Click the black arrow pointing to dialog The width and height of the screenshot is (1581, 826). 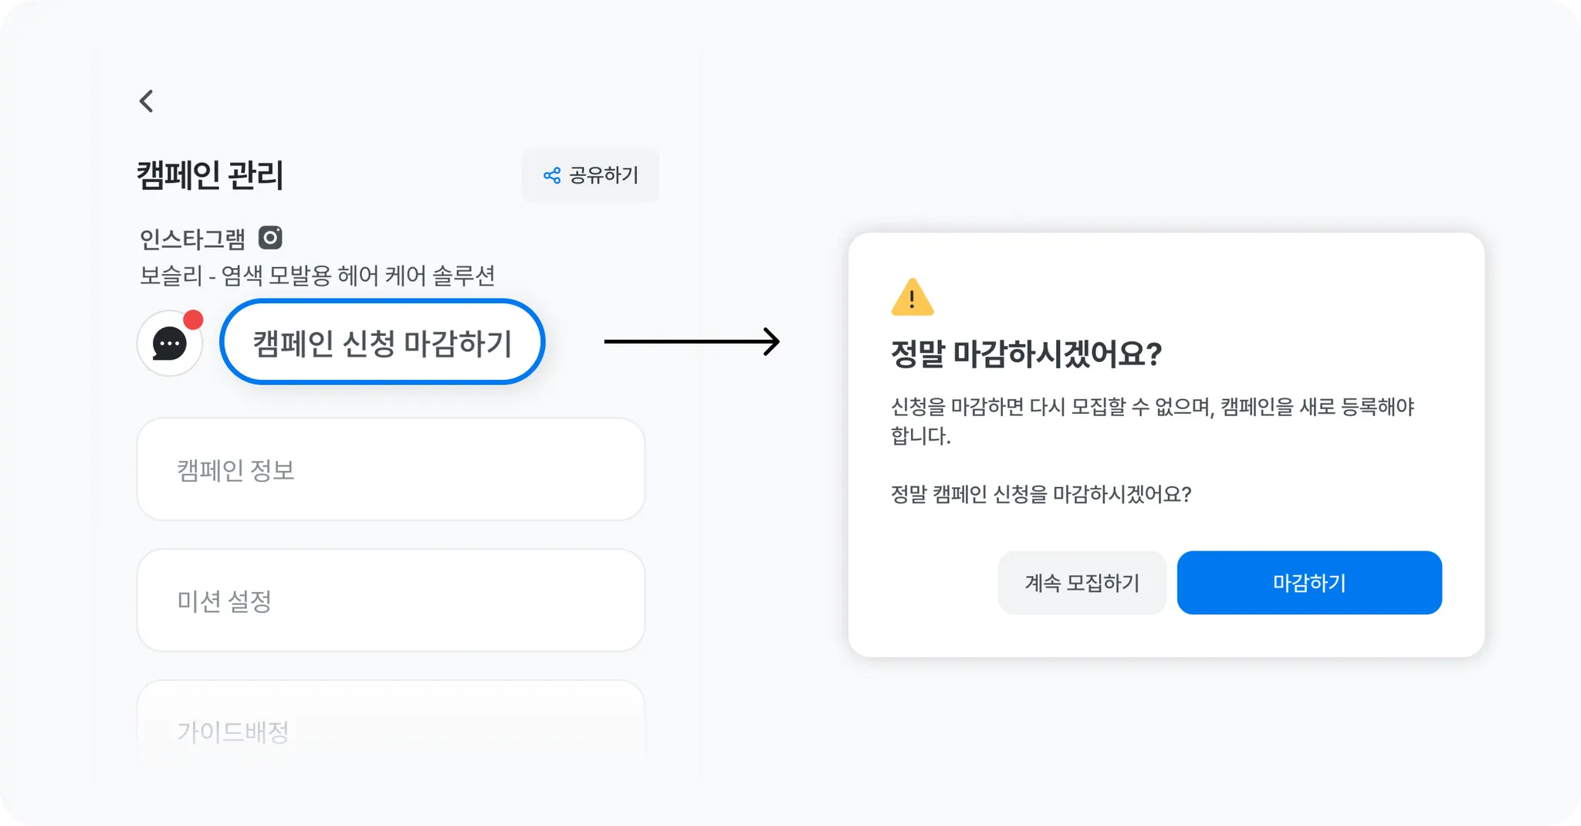click(x=692, y=341)
